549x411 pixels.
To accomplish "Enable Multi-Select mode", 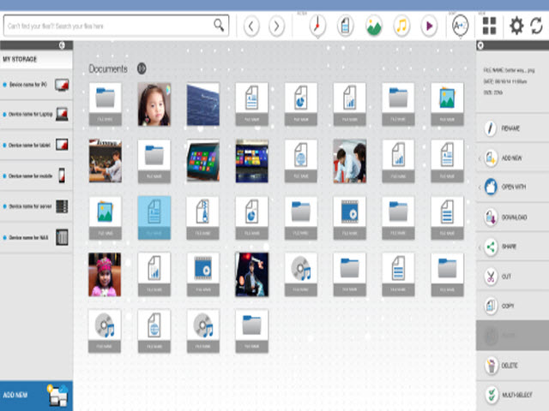I will click(x=512, y=396).
